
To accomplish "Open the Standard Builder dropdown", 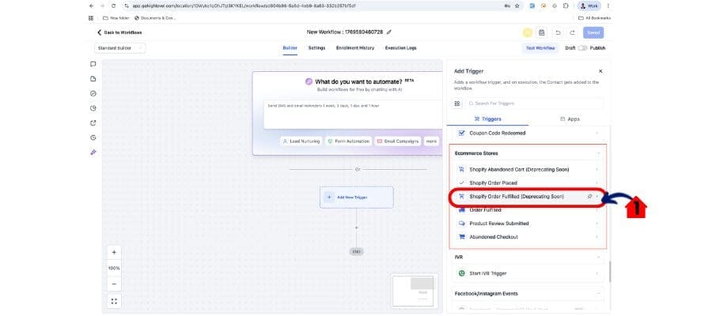I will [120, 48].
